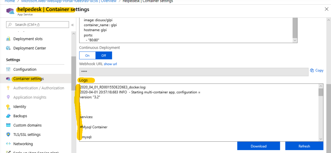Set Continuous Deployment to Off
The image size is (331, 153).
click(x=104, y=56)
